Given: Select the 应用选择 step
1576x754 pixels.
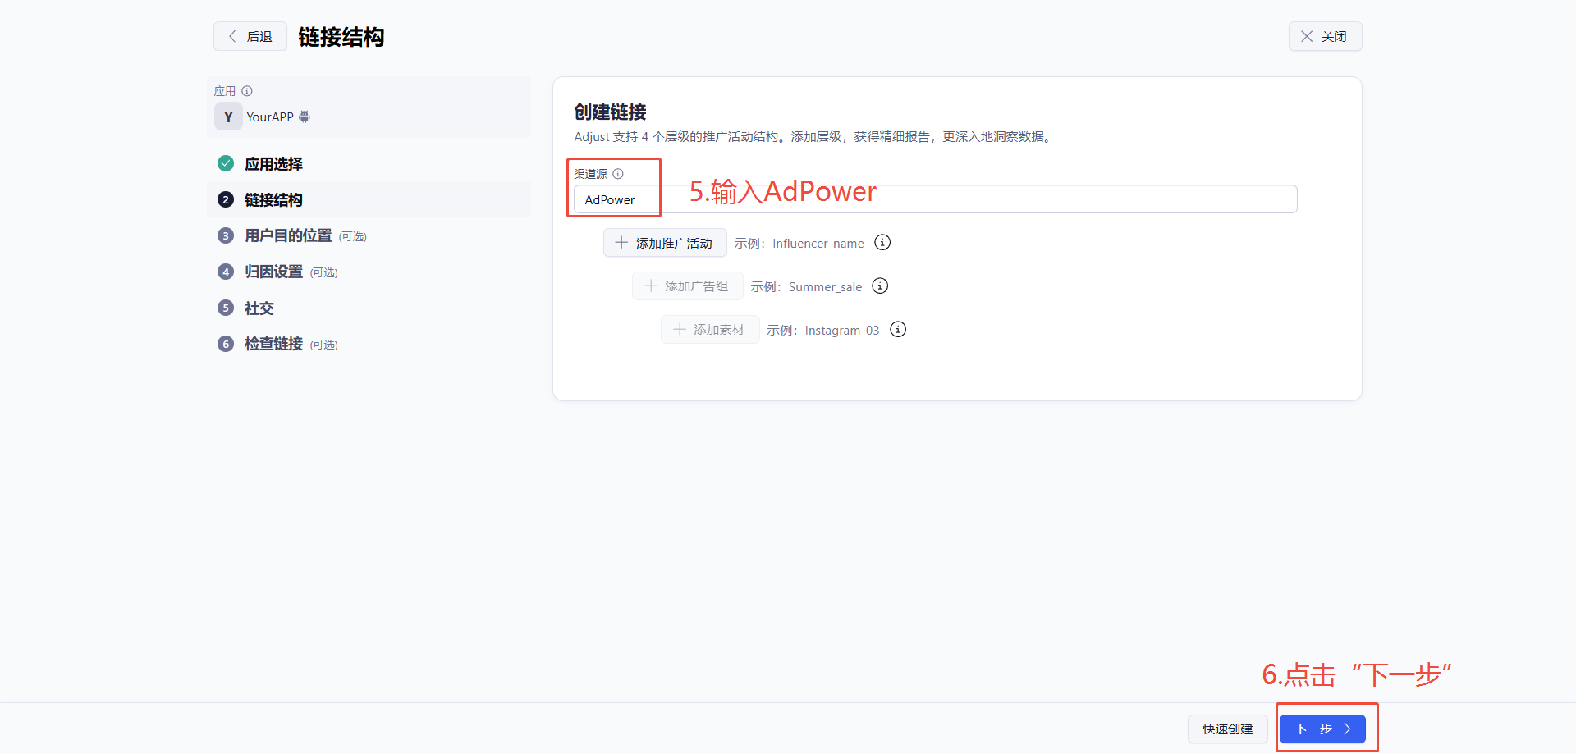Looking at the screenshot, I should (x=273, y=164).
